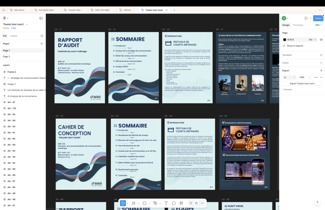Viewport: 325px width, 210px height.
Task: Activate the Dev Mode code icon
Action: [x=202, y=203]
